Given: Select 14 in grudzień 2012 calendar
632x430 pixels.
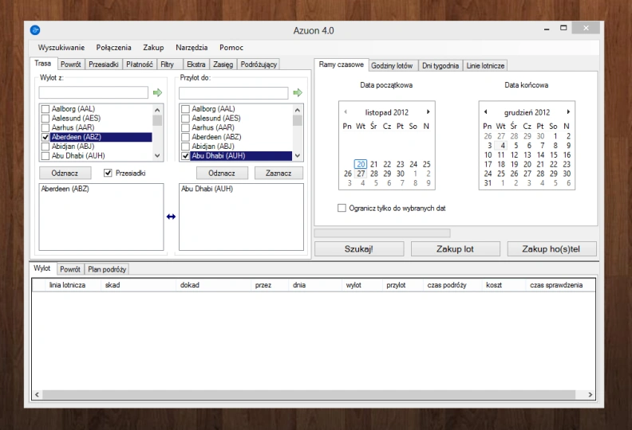Looking at the screenshot, I should pyautogui.click(x=541, y=154).
